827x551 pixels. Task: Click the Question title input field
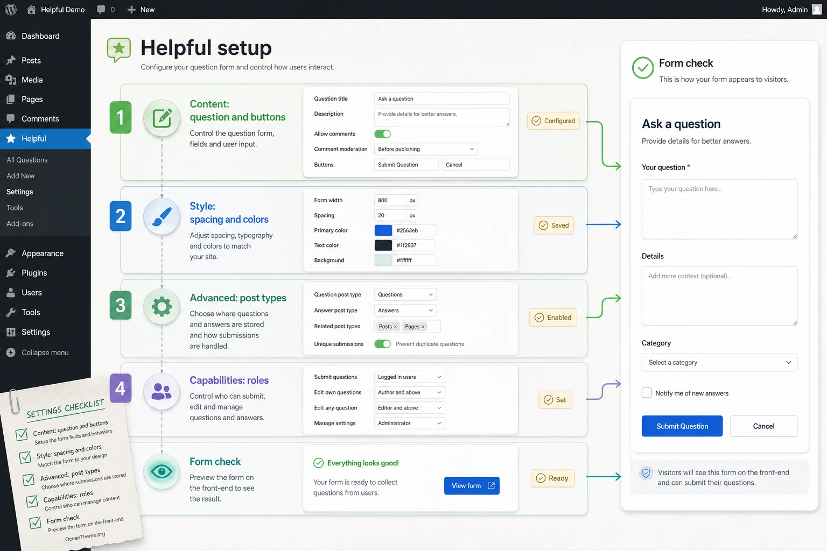pyautogui.click(x=442, y=99)
